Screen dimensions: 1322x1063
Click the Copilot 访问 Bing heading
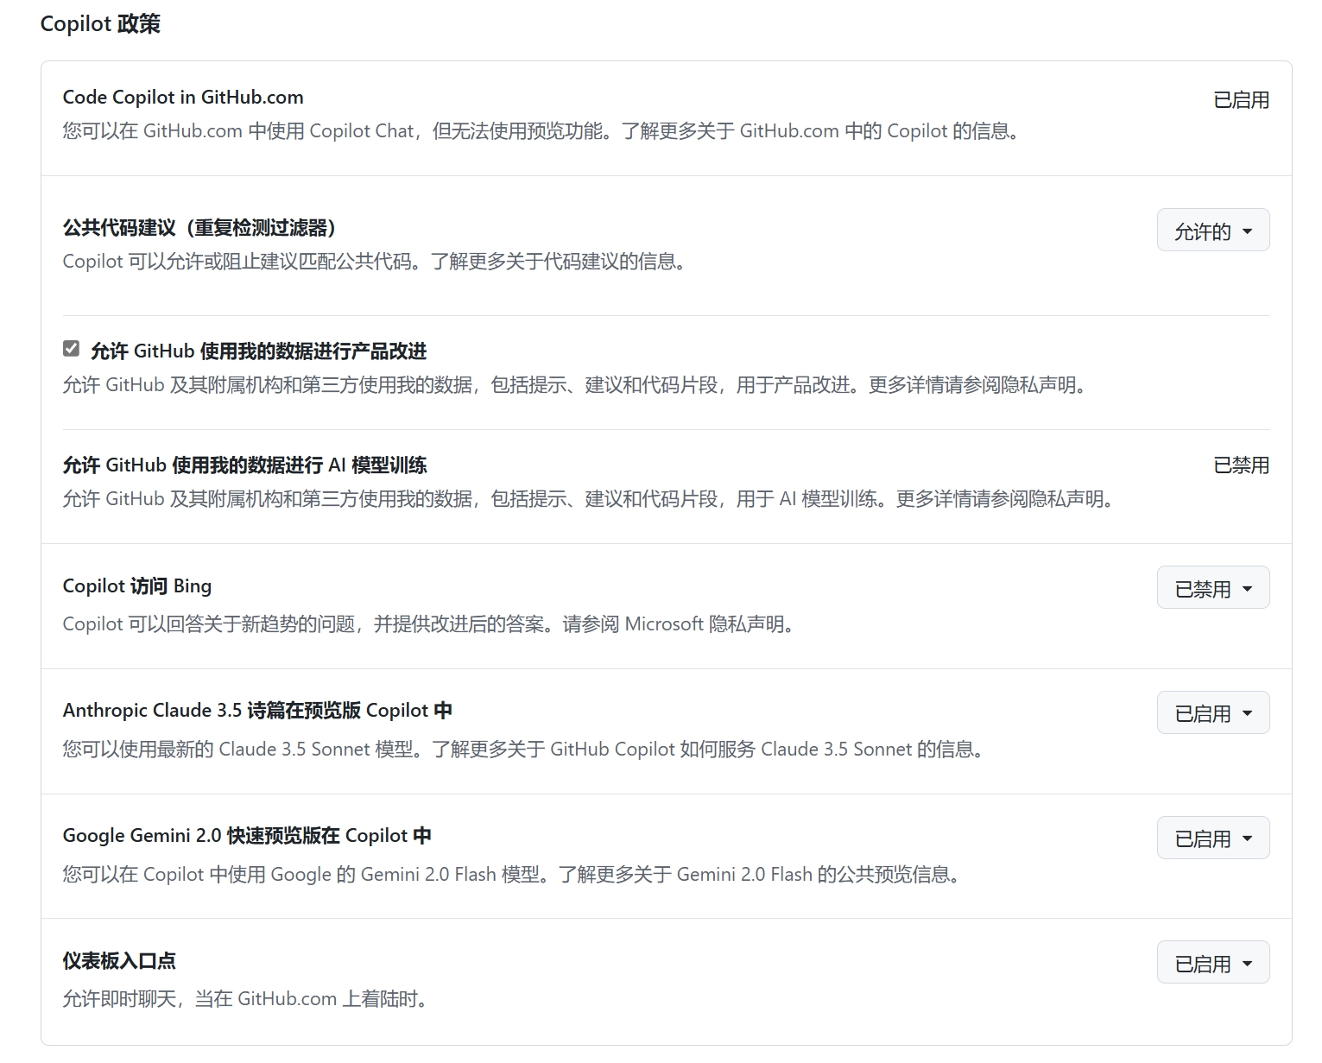pyautogui.click(x=136, y=586)
